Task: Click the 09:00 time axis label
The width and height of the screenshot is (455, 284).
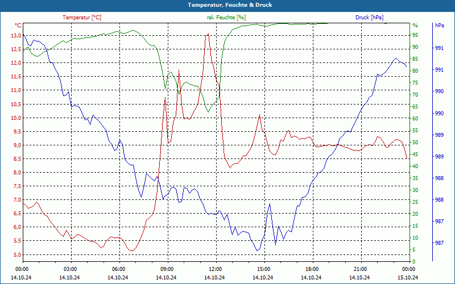Action: [167, 269]
